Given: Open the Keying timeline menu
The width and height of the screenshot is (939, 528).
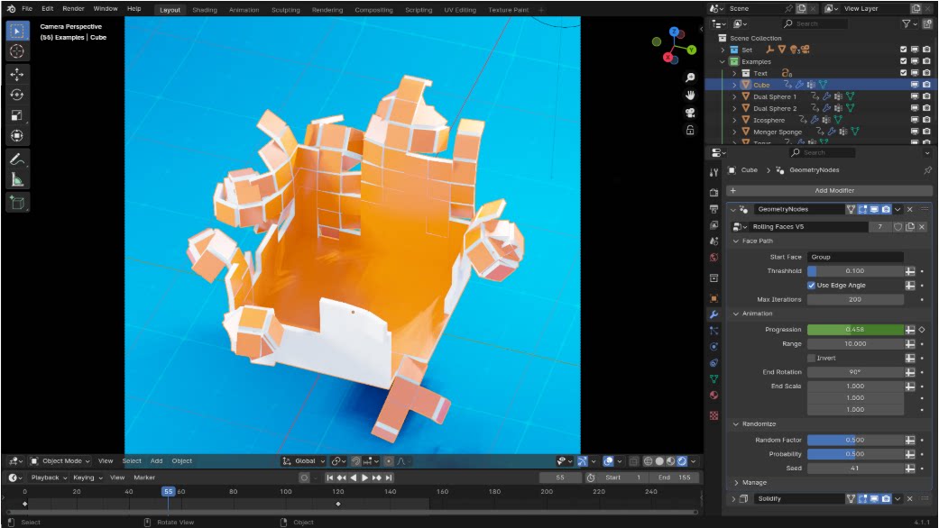Looking at the screenshot, I should [x=87, y=478].
